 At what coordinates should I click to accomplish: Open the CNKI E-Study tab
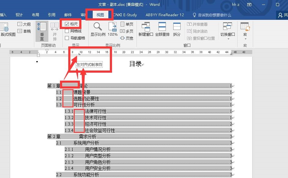click(125, 15)
